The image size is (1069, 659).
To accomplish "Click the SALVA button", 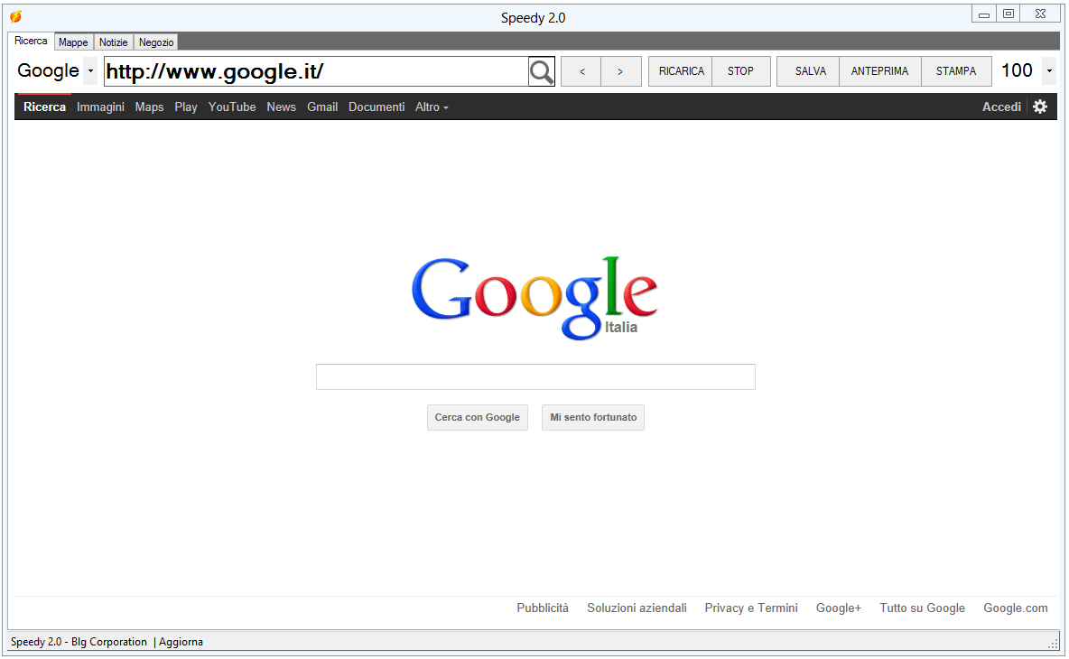I will 810,71.
